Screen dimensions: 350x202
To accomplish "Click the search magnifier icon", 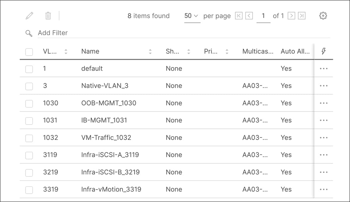I will (28, 33).
